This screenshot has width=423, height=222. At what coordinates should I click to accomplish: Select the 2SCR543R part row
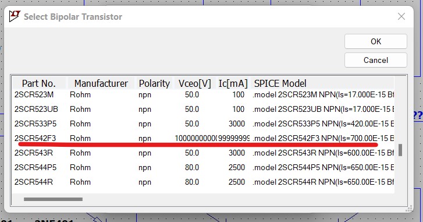coord(204,153)
